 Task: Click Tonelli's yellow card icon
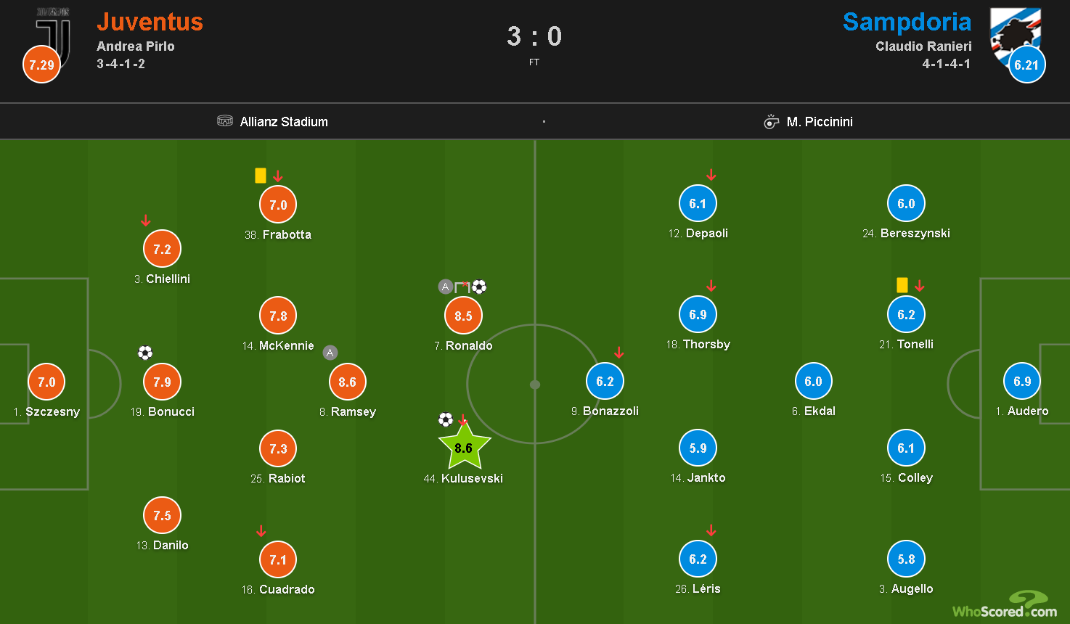pyautogui.click(x=902, y=285)
